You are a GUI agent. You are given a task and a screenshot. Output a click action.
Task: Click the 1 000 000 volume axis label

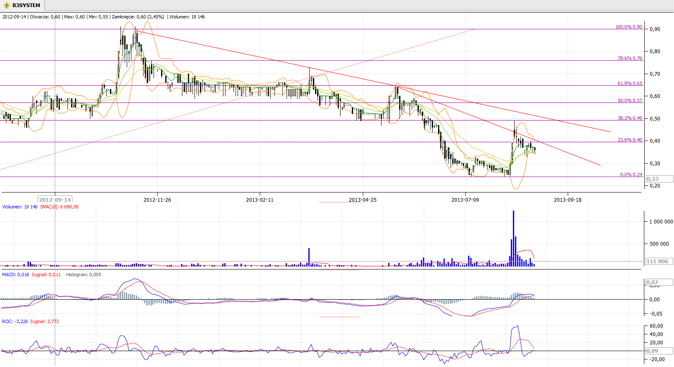click(x=661, y=221)
